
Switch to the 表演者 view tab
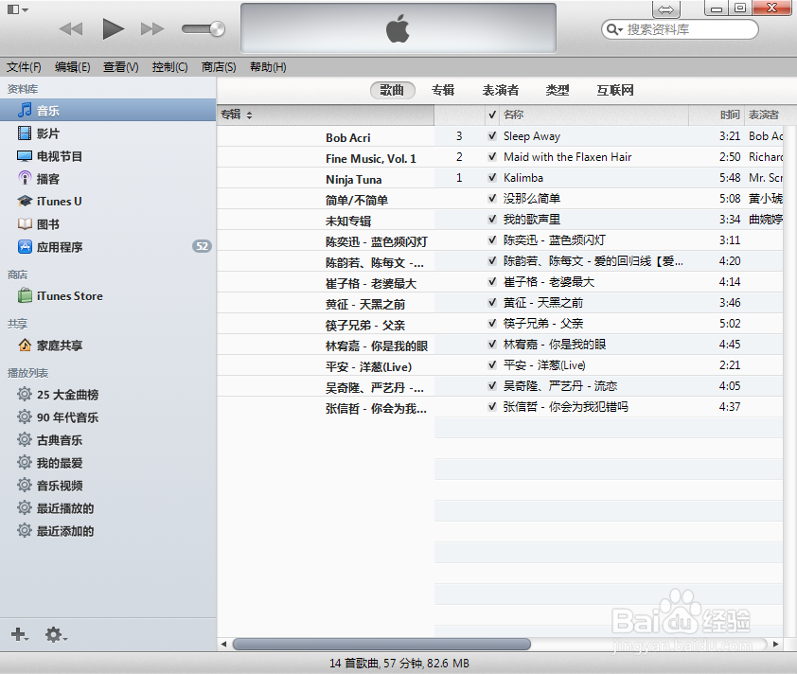pyautogui.click(x=501, y=91)
